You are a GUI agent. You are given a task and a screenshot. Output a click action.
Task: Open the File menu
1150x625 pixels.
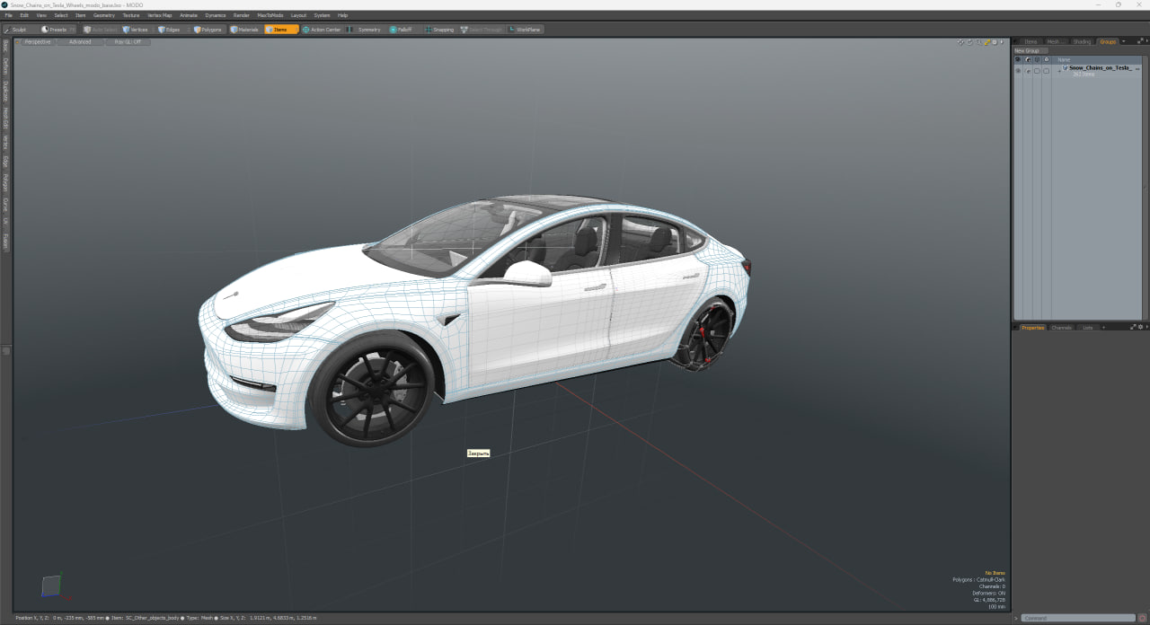(9, 15)
